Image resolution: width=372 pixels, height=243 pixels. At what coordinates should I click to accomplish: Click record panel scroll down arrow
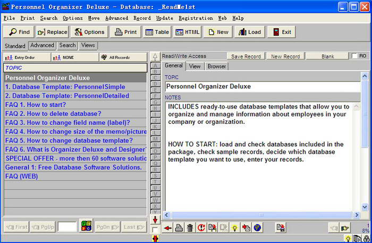365,207
